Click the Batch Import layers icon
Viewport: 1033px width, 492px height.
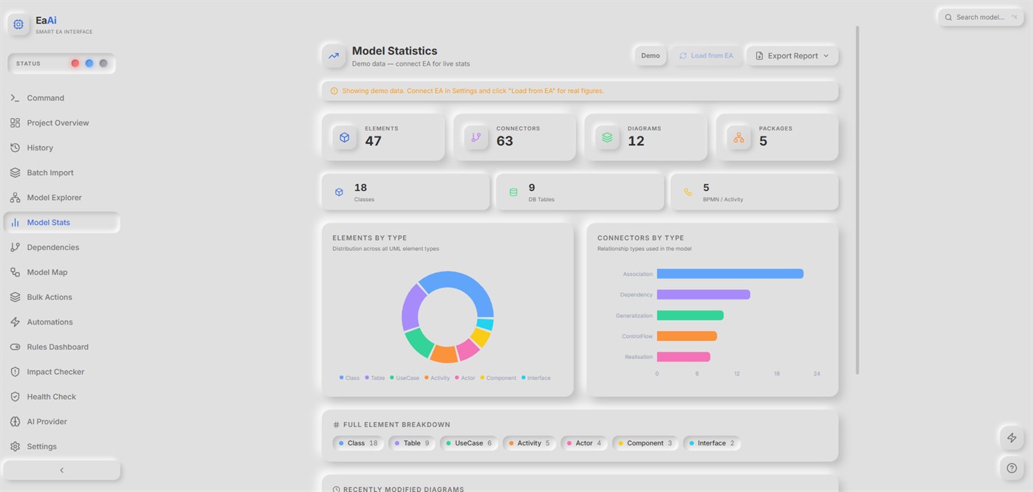coord(15,173)
